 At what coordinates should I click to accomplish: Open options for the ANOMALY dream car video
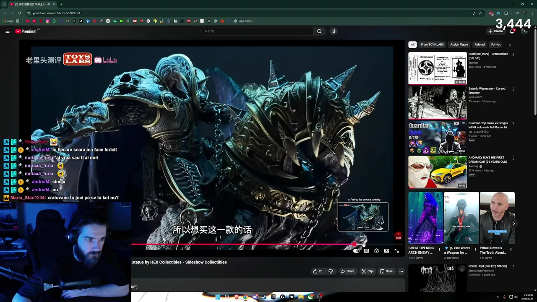click(x=513, y=158)
